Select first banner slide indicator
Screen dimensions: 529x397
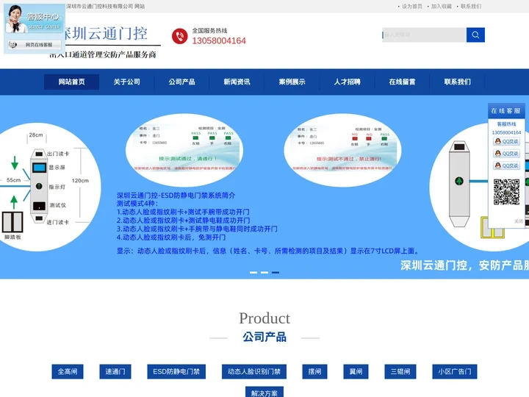pos(253,273)
